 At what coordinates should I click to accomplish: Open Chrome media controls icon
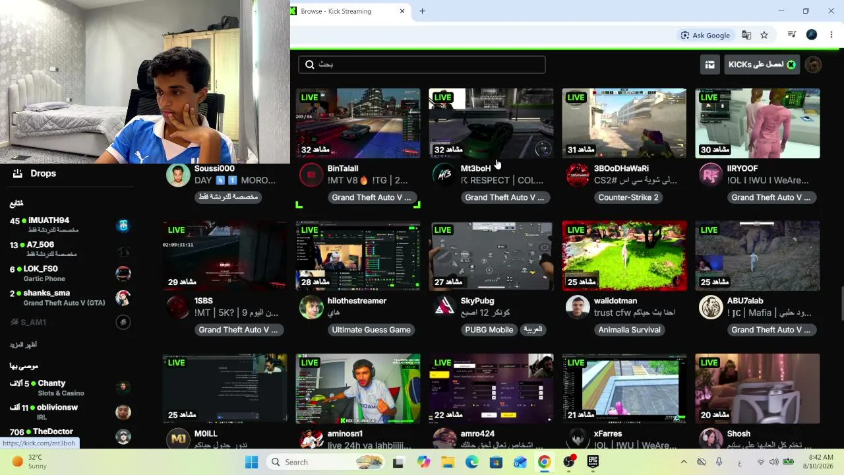point(793,35)
